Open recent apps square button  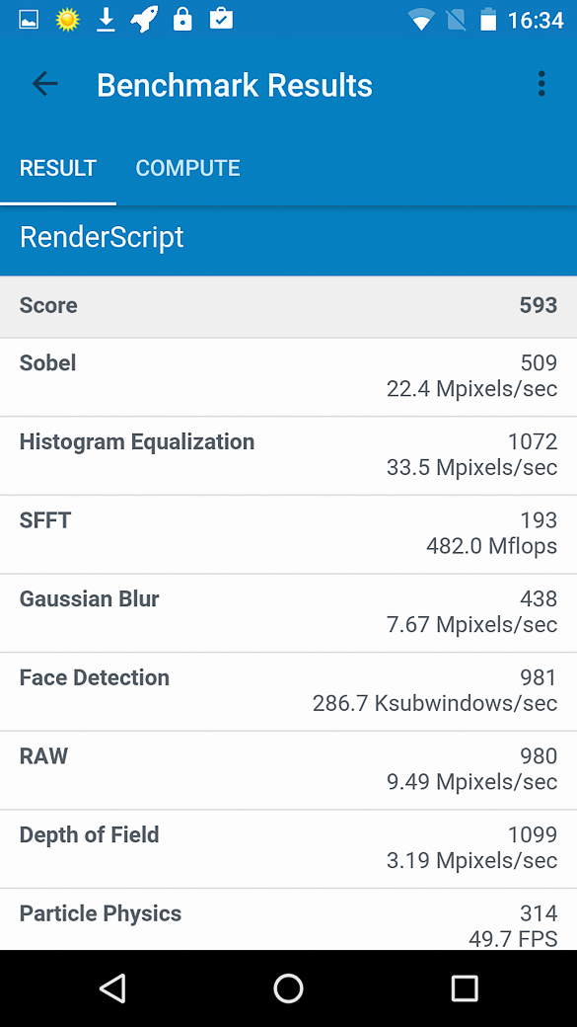tap(465, 987)
